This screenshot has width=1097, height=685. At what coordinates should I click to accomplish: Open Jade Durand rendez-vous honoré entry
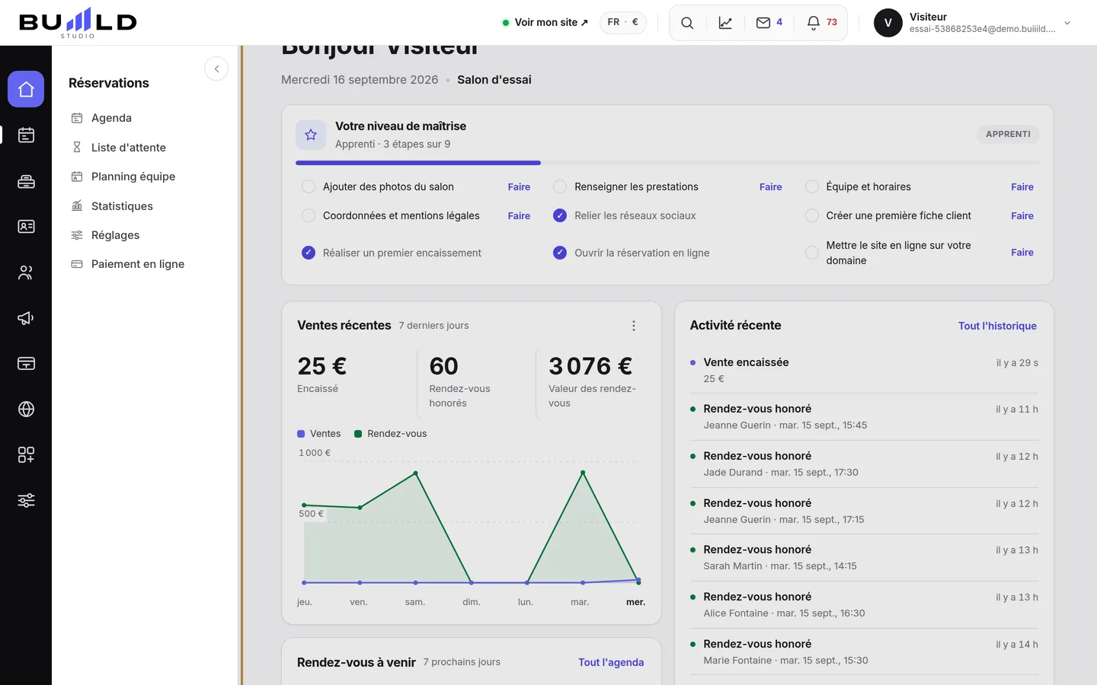click(x=864, y=464)
